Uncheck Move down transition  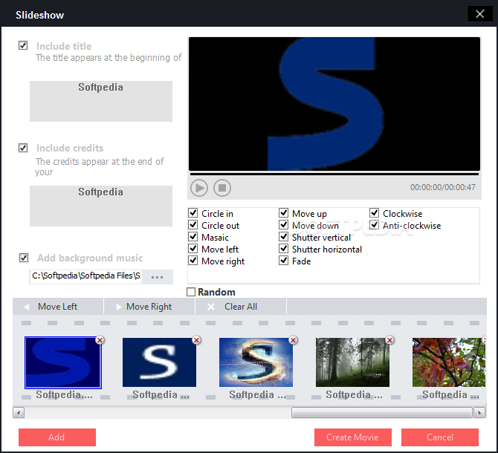283,225
